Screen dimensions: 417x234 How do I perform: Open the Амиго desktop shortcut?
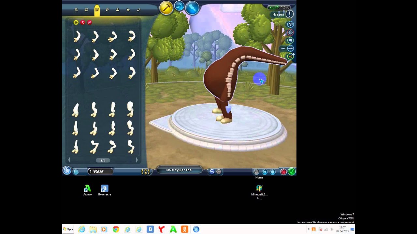tap(87, 190)
